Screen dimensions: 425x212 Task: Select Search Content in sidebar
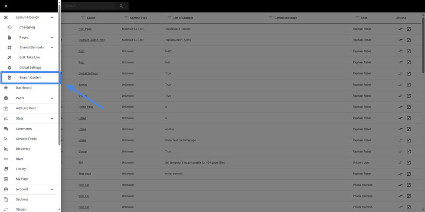[x=30, y=78]
